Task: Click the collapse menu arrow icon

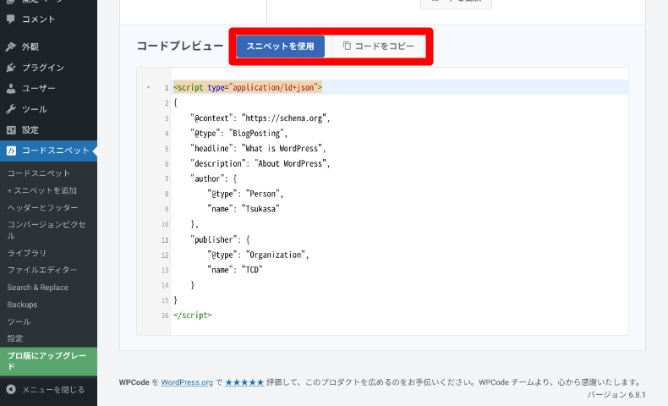Action: pos(11,389)
